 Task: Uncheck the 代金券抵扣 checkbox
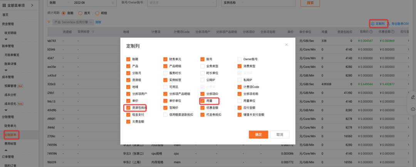(x=203, y=115)
